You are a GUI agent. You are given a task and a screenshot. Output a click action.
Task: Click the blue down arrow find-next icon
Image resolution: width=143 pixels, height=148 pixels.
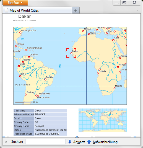tap(70, 142)
